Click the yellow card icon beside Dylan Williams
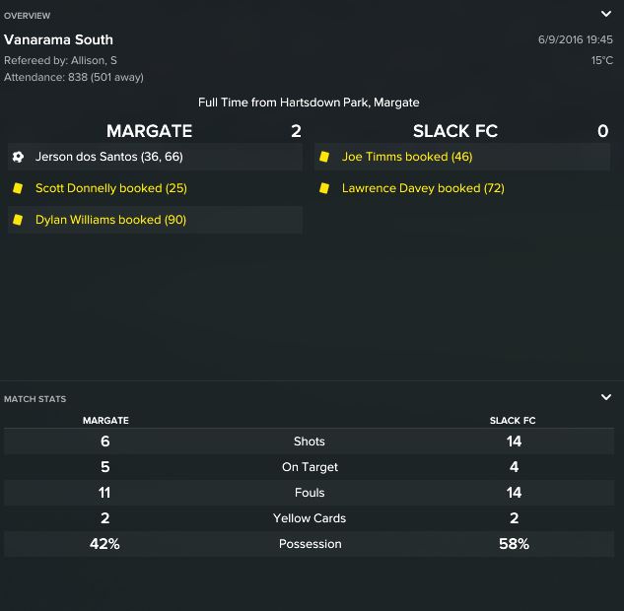 [x=18, y=220]
